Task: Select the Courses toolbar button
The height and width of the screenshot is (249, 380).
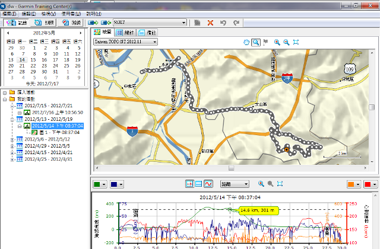Action: (71, 23)
